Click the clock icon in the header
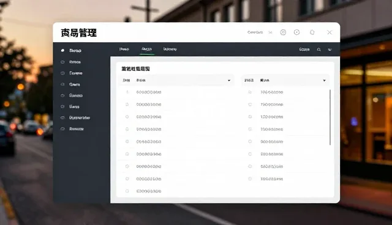 pyautogui.click(x=283, y=32)
